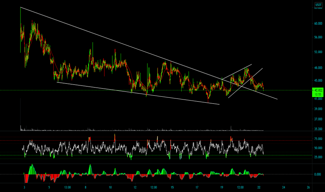This screenshot has width=325, height=192.
Task: Select the 41.000 price axis label
Action: tap(318, 99)
